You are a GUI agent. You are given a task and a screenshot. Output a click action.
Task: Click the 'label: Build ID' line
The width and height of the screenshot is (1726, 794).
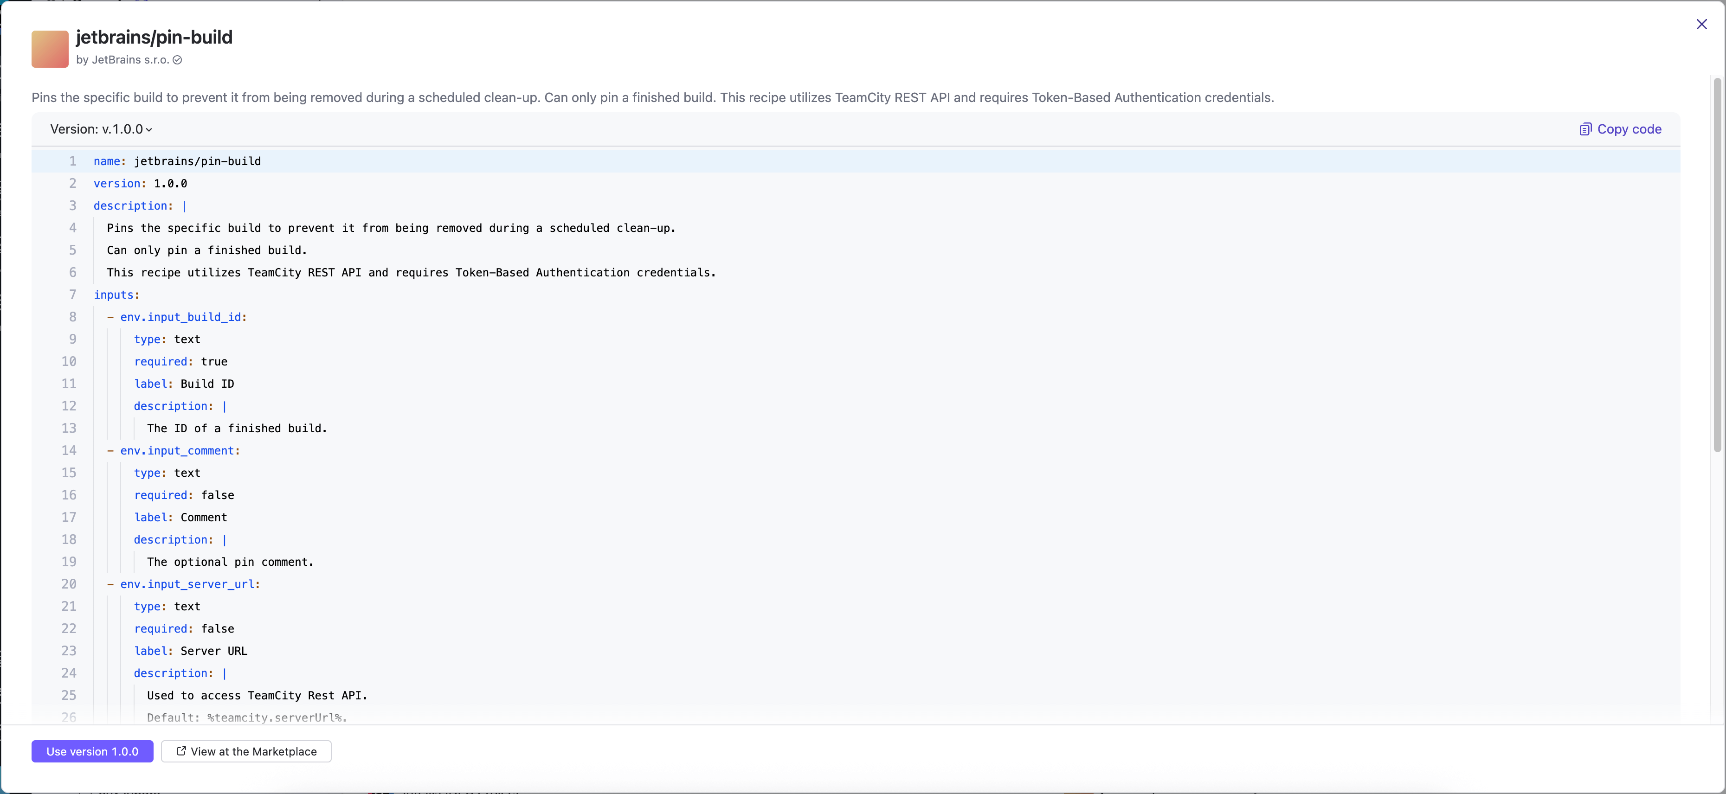[x=184, y=384]
